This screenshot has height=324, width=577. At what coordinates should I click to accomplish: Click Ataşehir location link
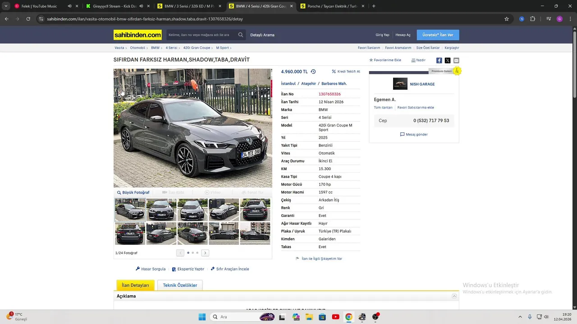(x=308, y=84)
